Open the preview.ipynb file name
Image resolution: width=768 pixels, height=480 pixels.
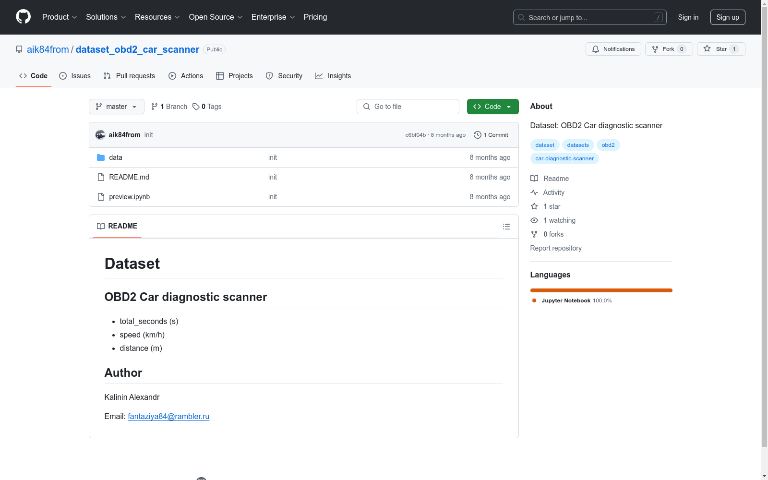pyautogui.click(x=130, y=197)
